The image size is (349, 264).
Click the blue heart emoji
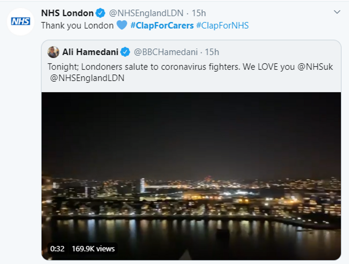coord(121,25)
